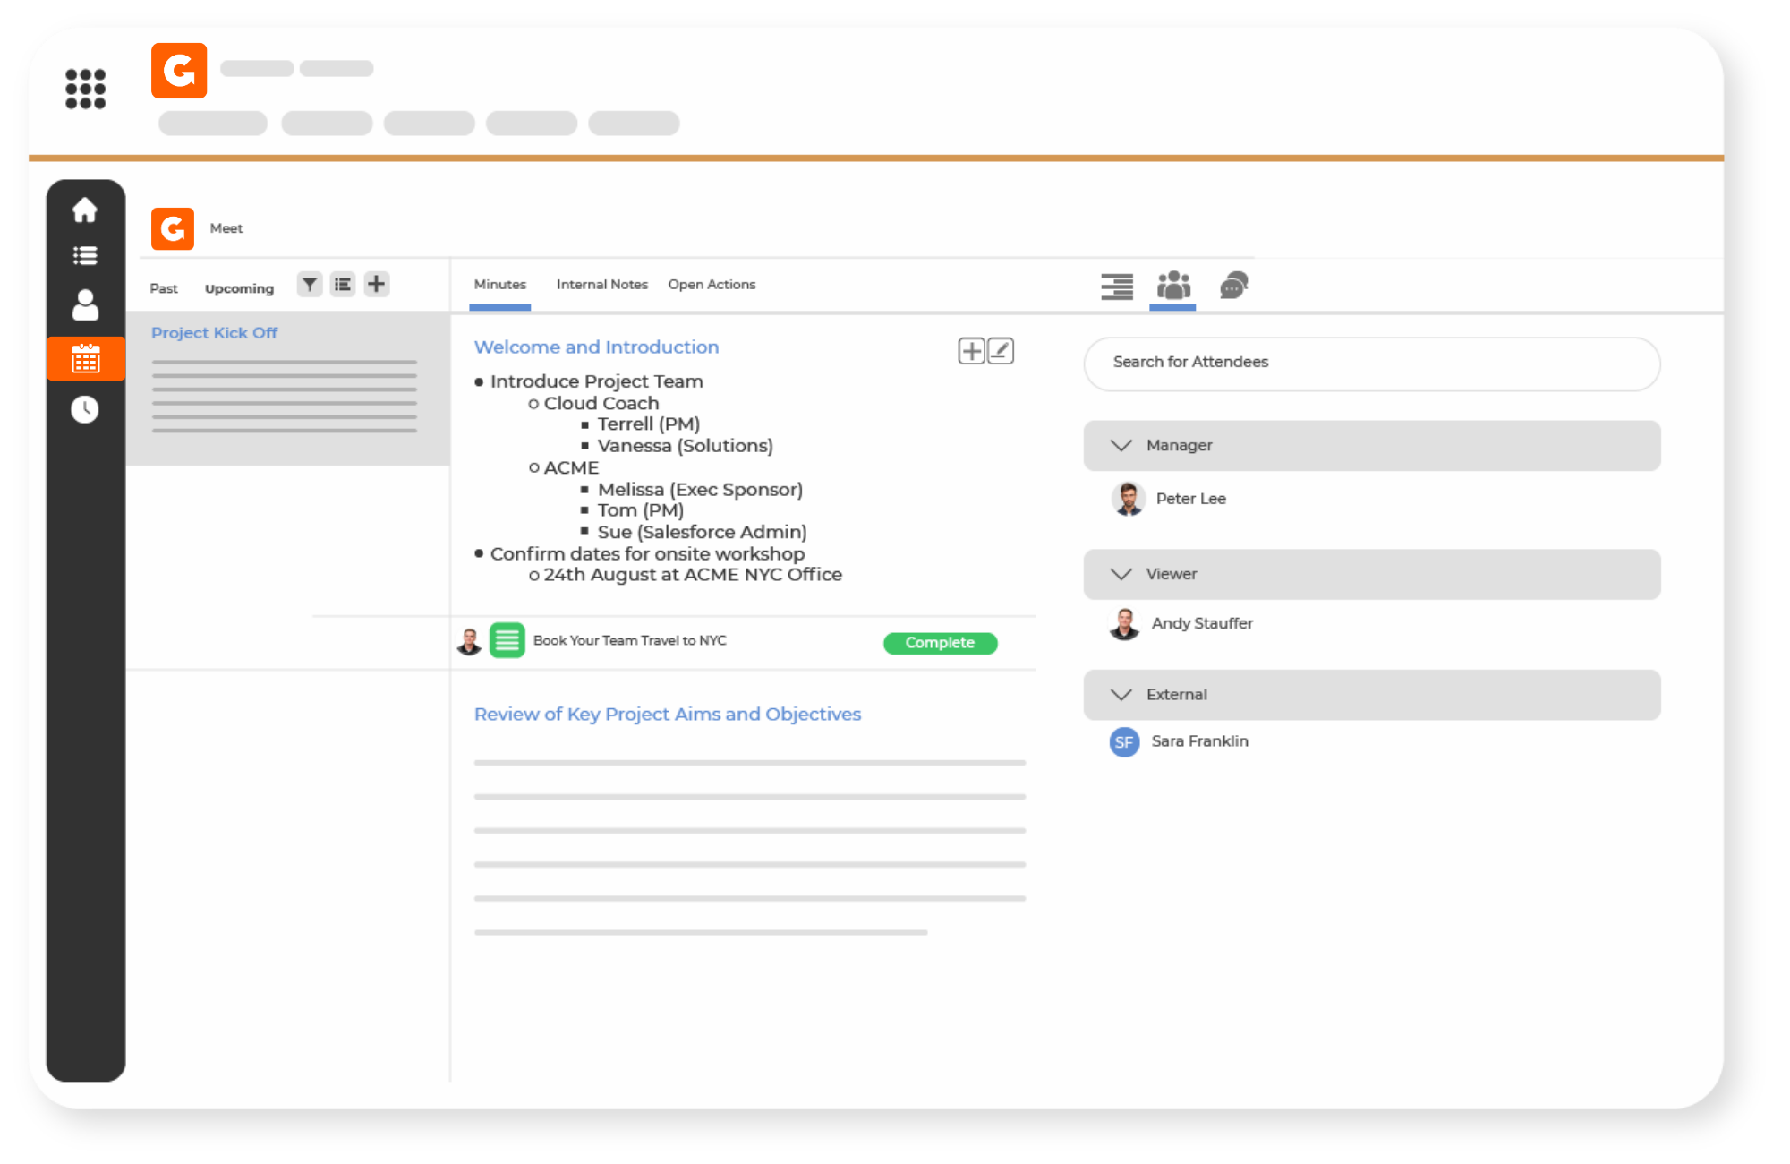Click the ACME sub-bullet
This screenshot has height=1164, width=1790.
point(571,467)
